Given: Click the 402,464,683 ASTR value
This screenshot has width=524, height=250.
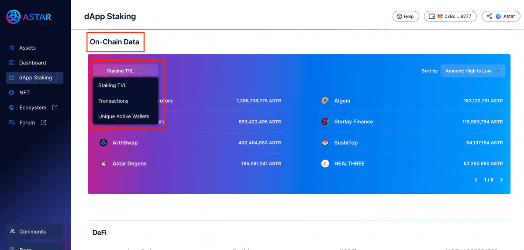Looking at the screenshot, I should pyautogui.click(x=260, y=143).
